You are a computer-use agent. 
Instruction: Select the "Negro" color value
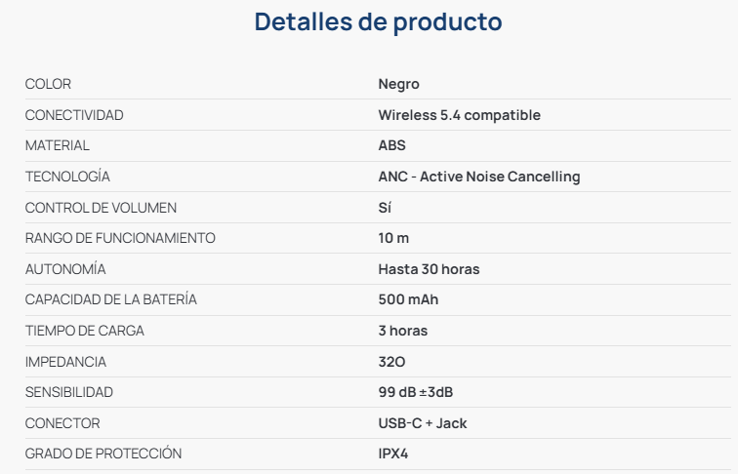[398, 84]
